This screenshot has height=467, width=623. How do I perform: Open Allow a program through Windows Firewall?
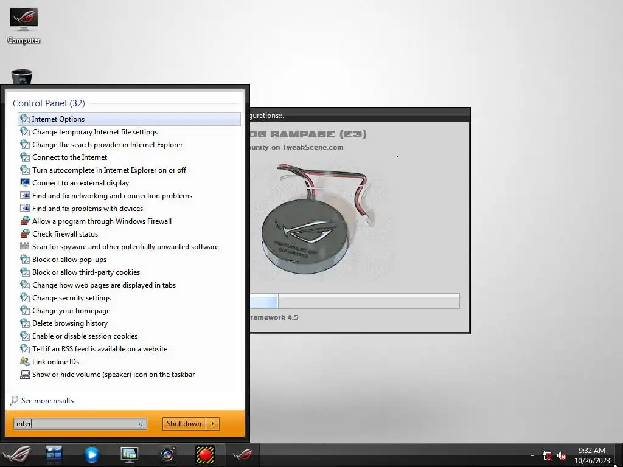(129, 221)
